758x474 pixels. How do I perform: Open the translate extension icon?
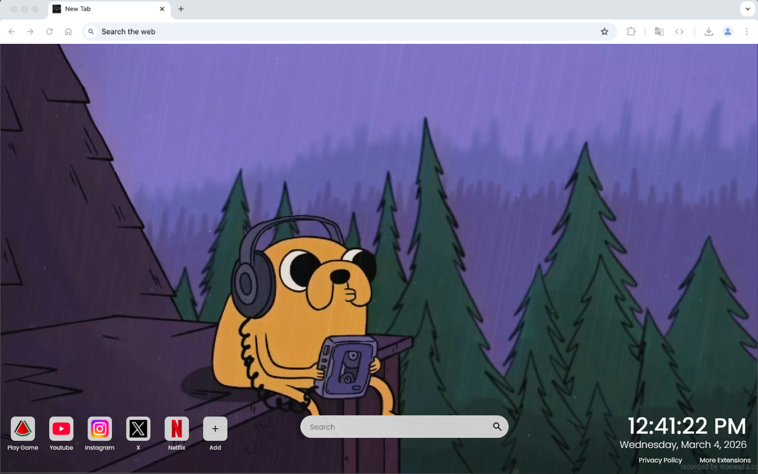(659, 31)
